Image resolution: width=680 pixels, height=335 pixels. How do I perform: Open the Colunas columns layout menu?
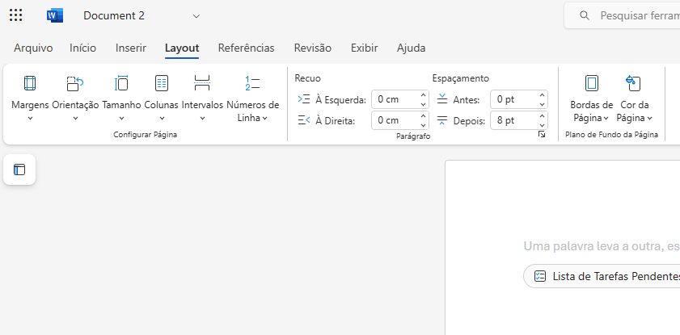pos(162,97)
